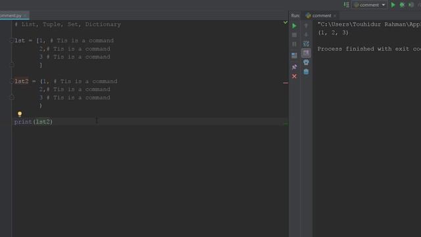Click the closing ']' bracket line
Screen dimensions: 421x237
point(41,65)
